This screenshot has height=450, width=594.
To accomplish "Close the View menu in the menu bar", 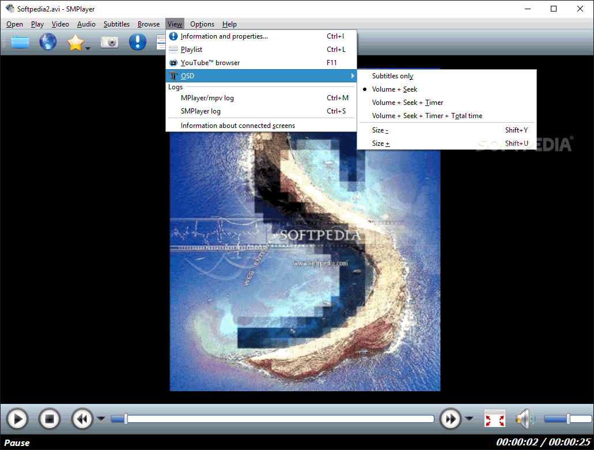I will pyautogui.click(x=175, y=24).
